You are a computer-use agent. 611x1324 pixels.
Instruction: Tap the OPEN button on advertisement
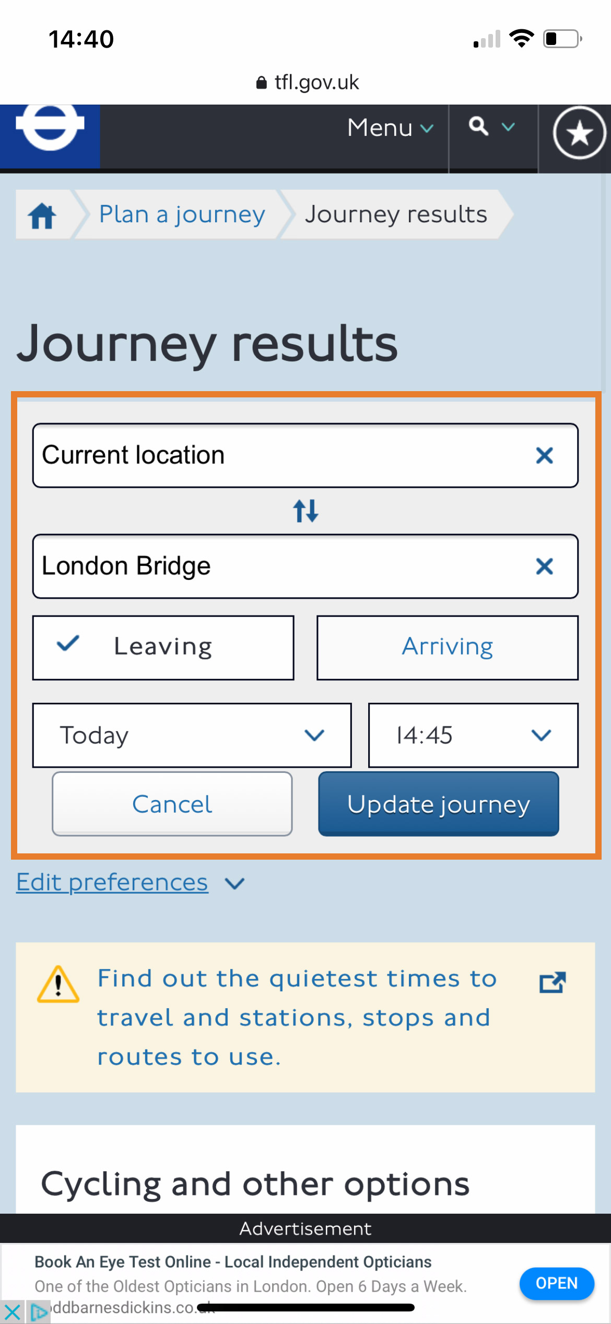tap(556, 1283)
